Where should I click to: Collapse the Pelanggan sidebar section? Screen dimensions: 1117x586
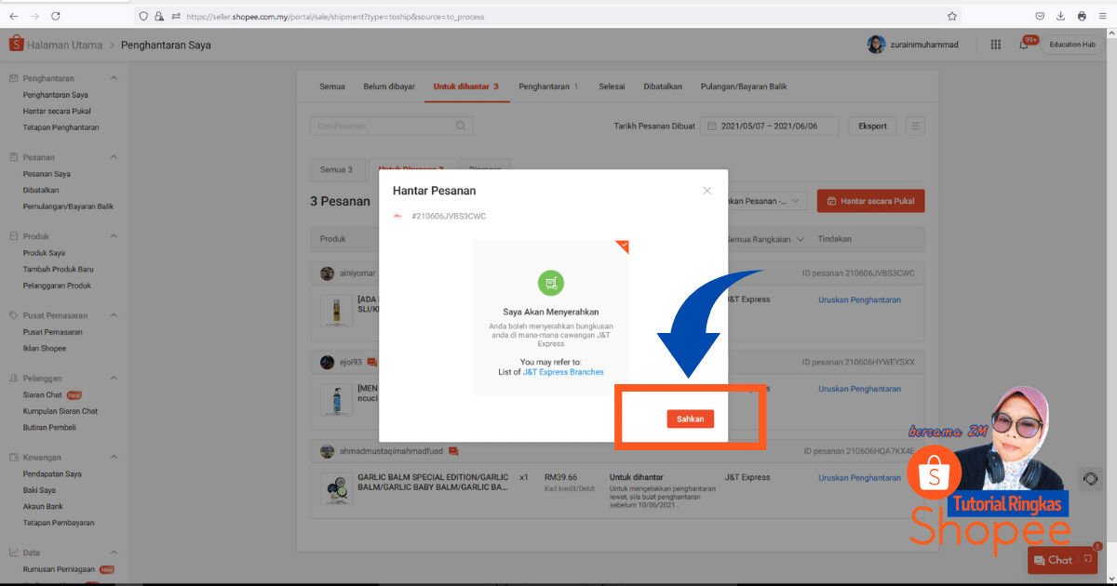coord(114,379)
